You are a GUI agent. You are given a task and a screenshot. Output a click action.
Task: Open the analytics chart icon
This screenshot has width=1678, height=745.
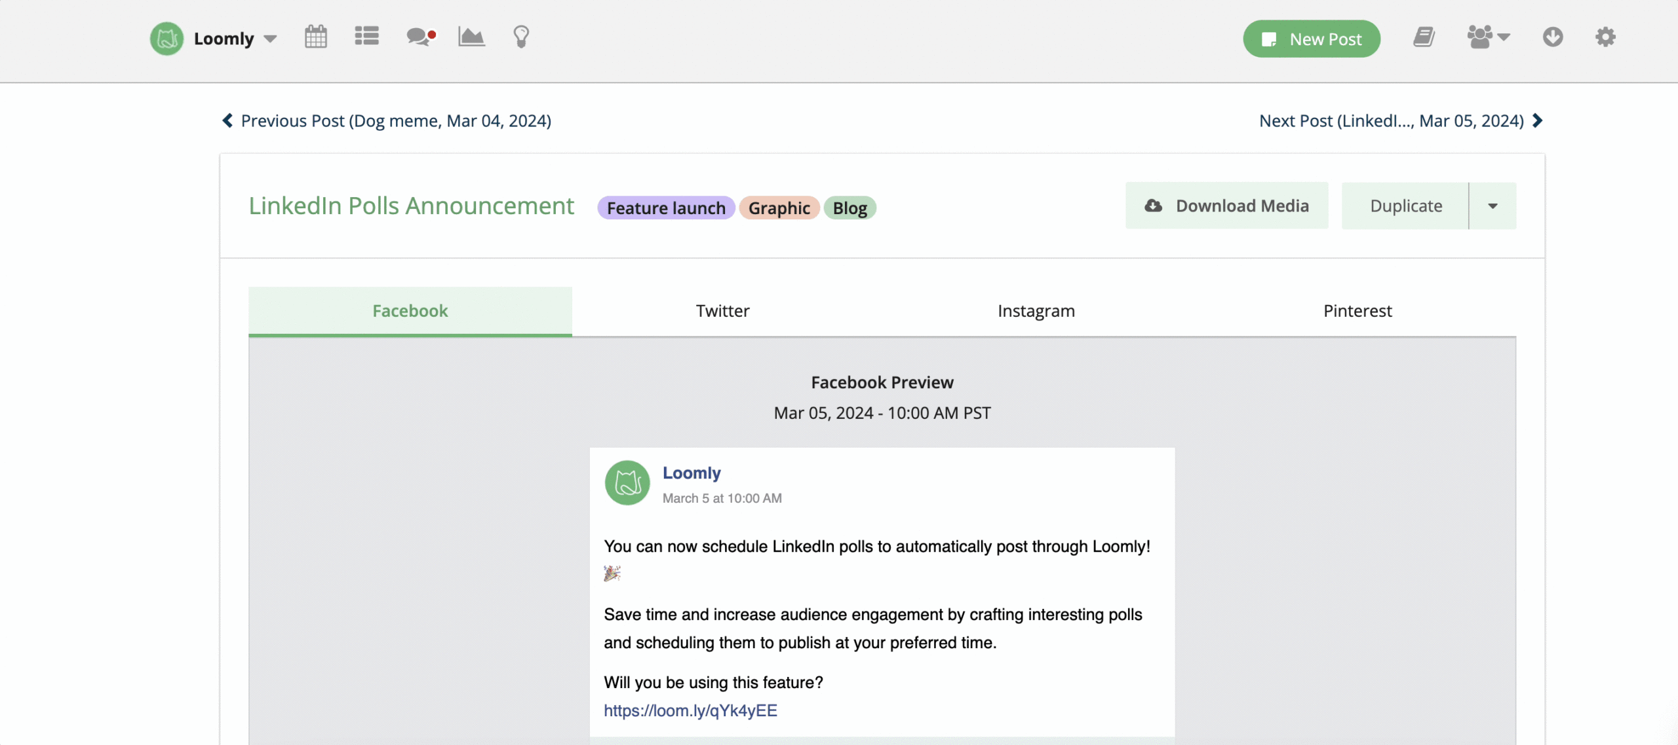pyautogui.click(x=471, y=37)
